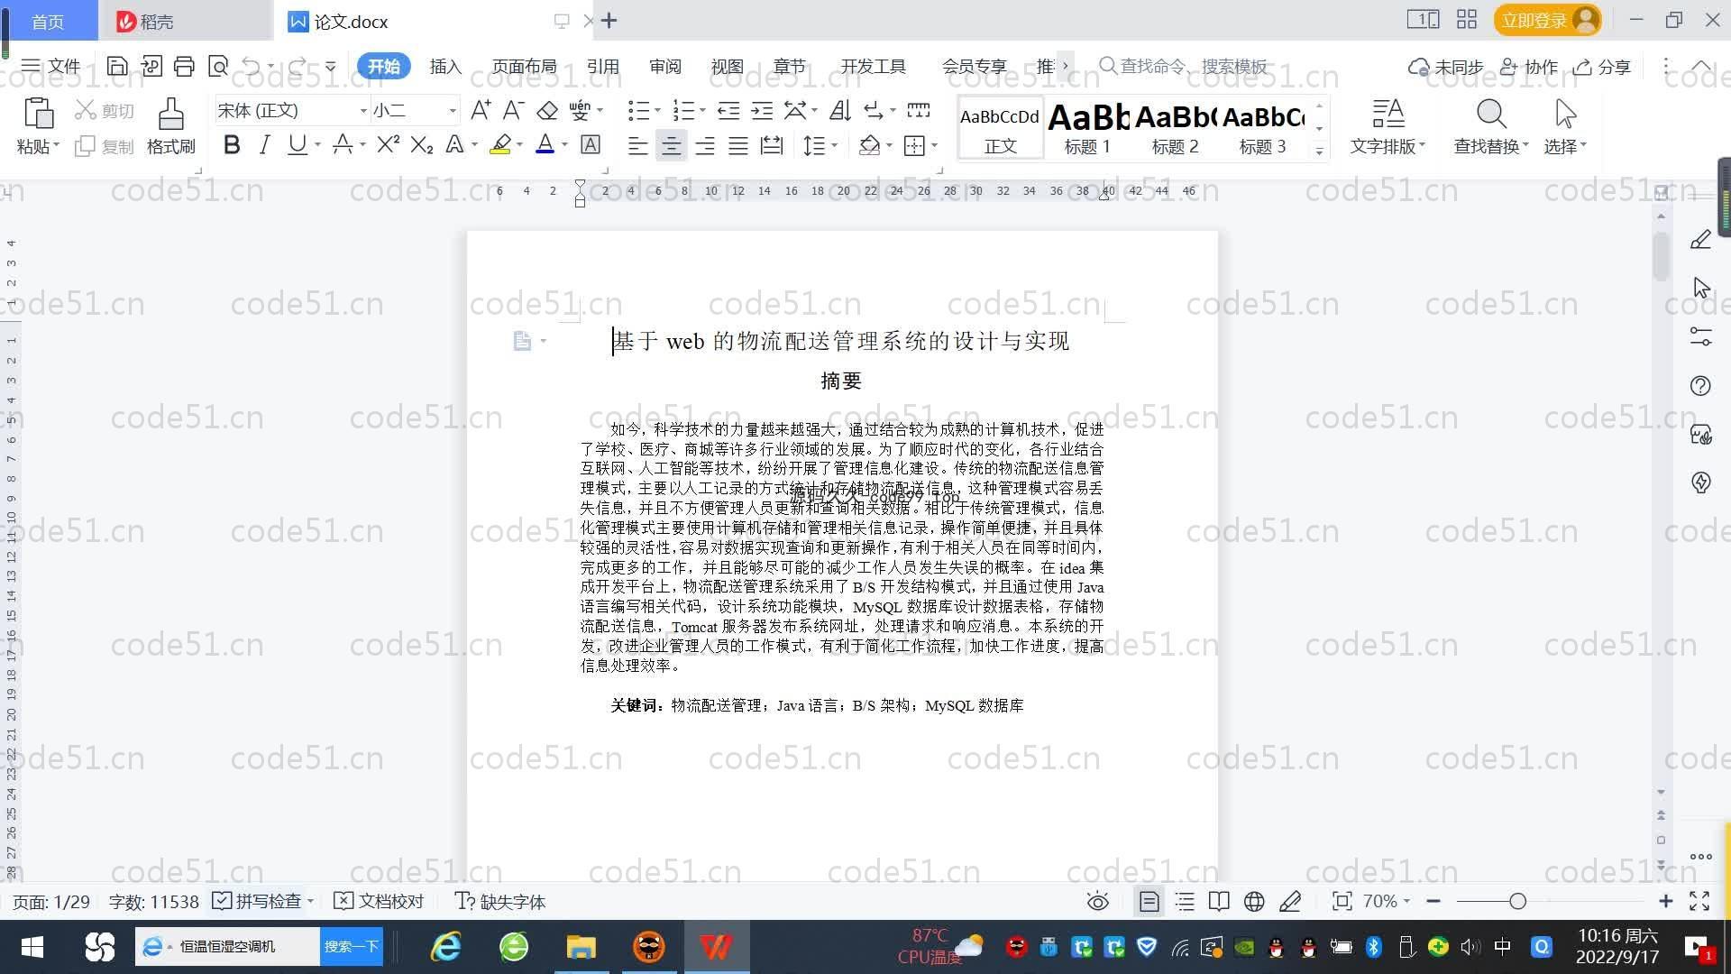Viewport: 1731px width, 974px height.
Task: Click the zoom slider handle
Action: [x=1517, y=901]
